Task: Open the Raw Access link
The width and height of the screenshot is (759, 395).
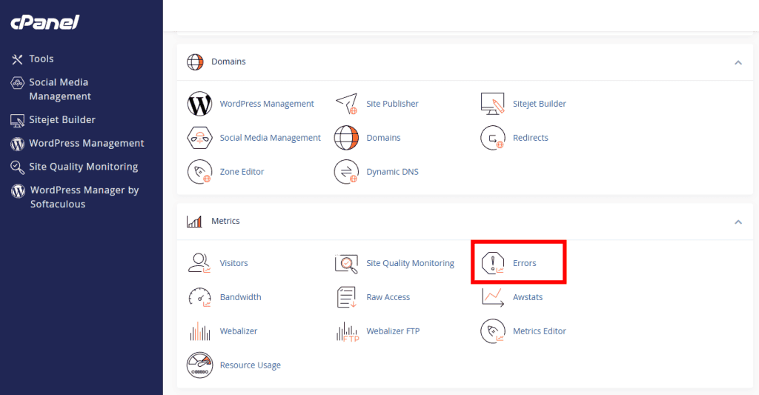Action: 388,297
